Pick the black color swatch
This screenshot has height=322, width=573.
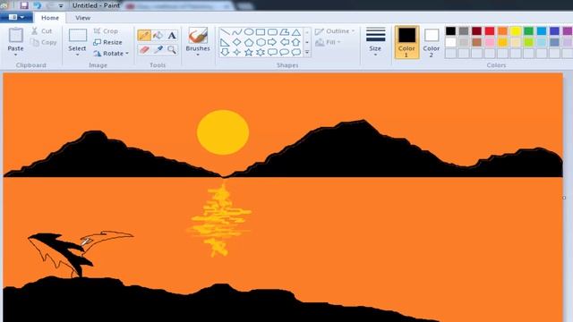click(450, 31)
